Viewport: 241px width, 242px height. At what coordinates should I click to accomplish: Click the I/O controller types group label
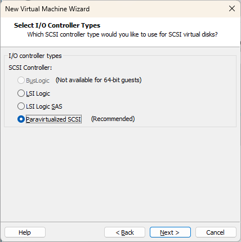[35, 56]
